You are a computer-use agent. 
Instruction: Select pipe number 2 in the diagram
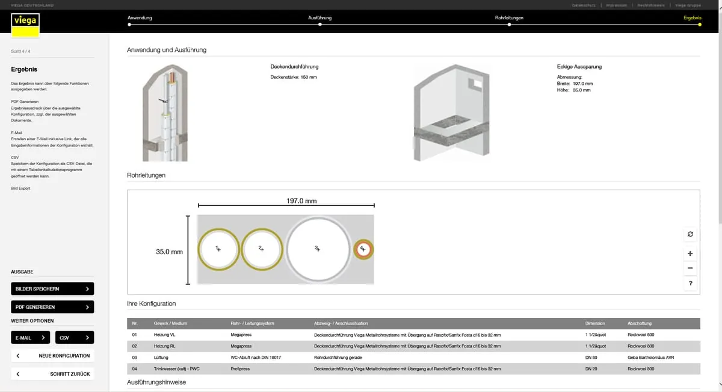261,249
